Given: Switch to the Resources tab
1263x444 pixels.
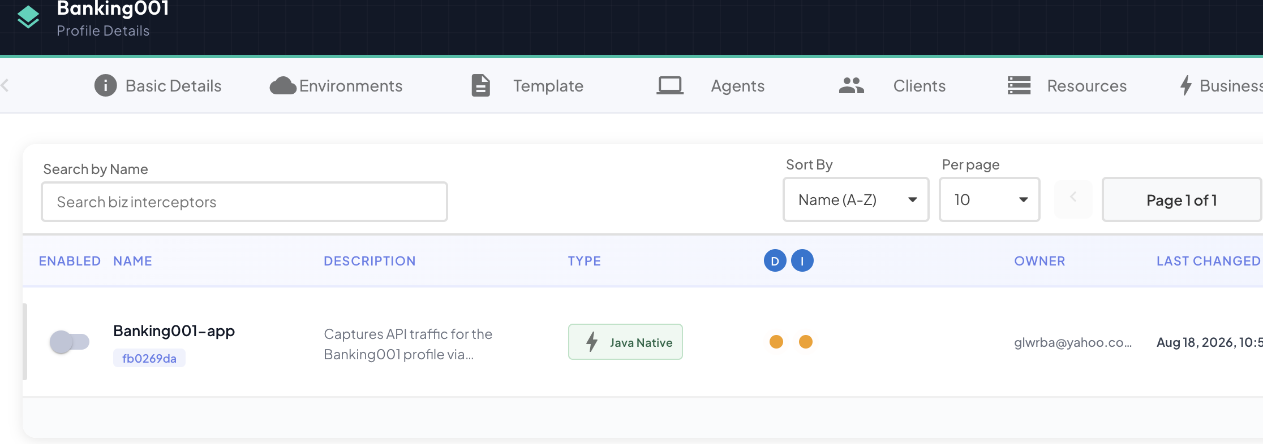Looking at the screenshot, I should point(1067,86).
